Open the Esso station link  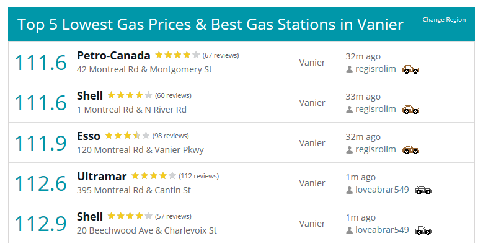coord(89,136)
